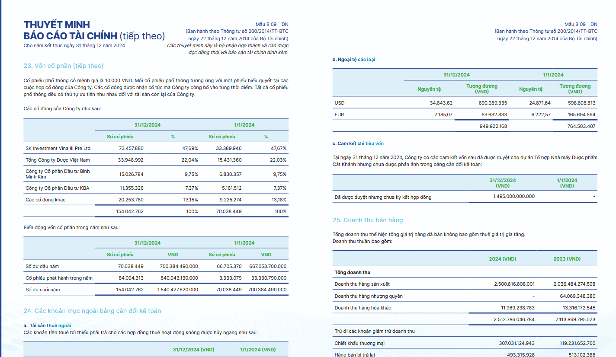Click the value '66.705.370'
This screenshot has width=616, height=357.
[x=229, y=266]
